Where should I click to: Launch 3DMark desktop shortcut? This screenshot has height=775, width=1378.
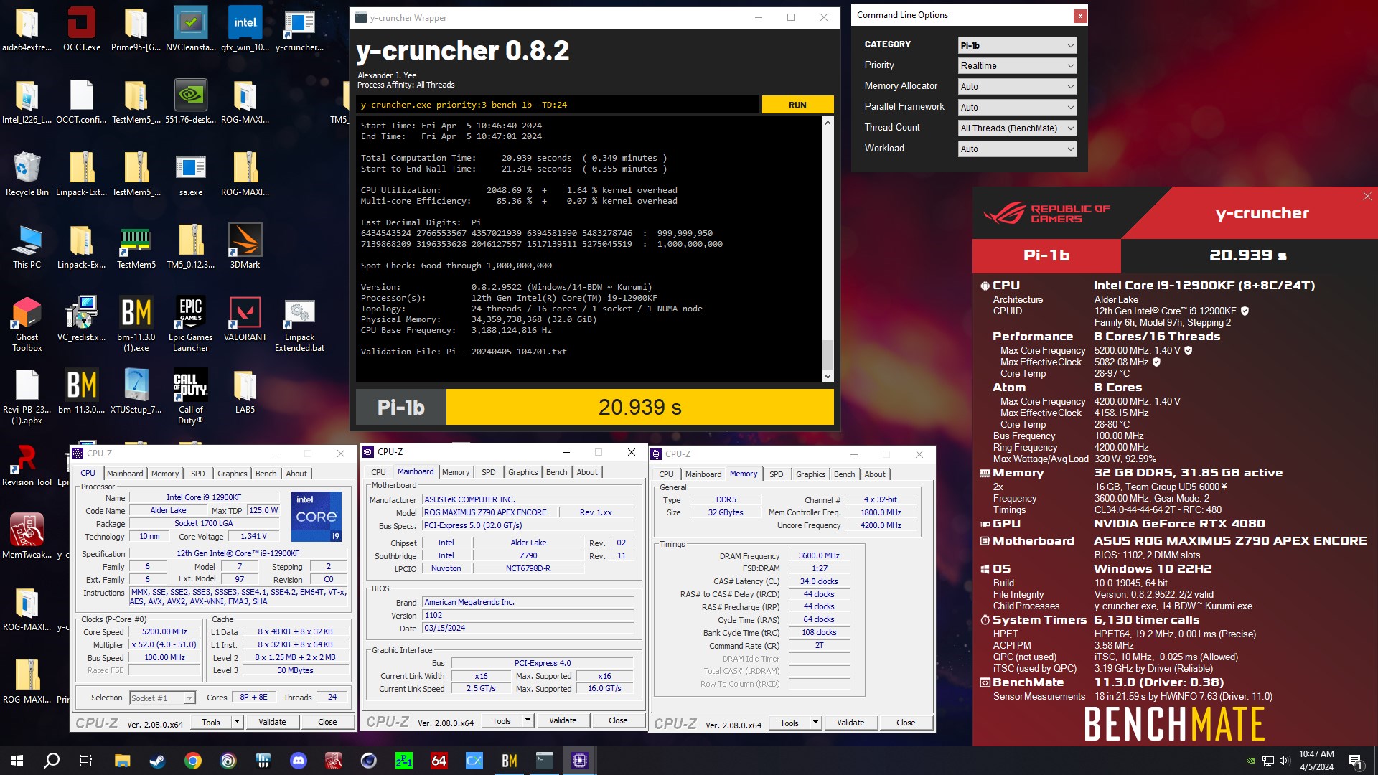pyautogui.click(x=245, y=247)
